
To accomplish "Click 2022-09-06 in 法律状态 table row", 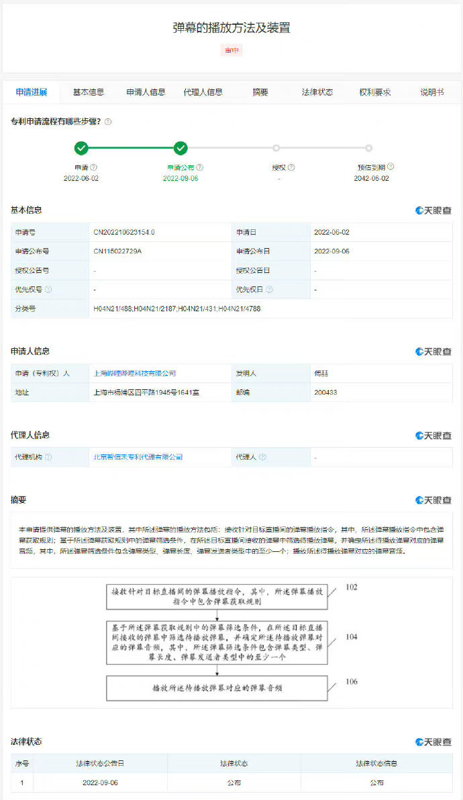I will coord(101,783).
